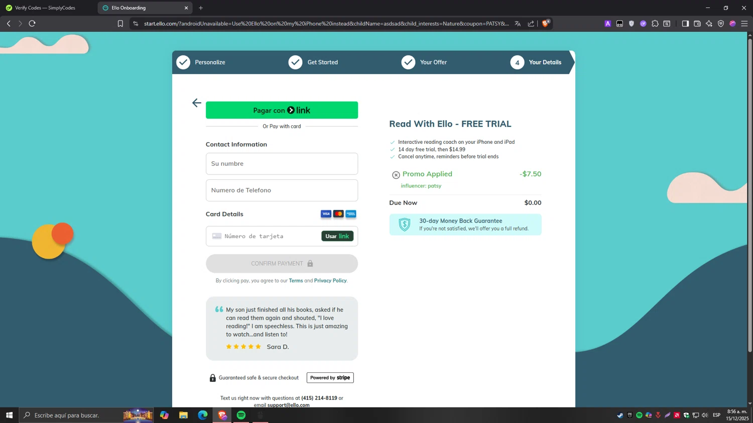
Task: Click the '-$7.50' promo discount amount
Action: tap(530, 174)
